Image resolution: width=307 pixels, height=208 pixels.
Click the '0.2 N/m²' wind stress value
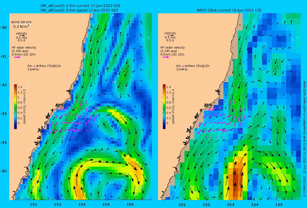tap(21, 26)
